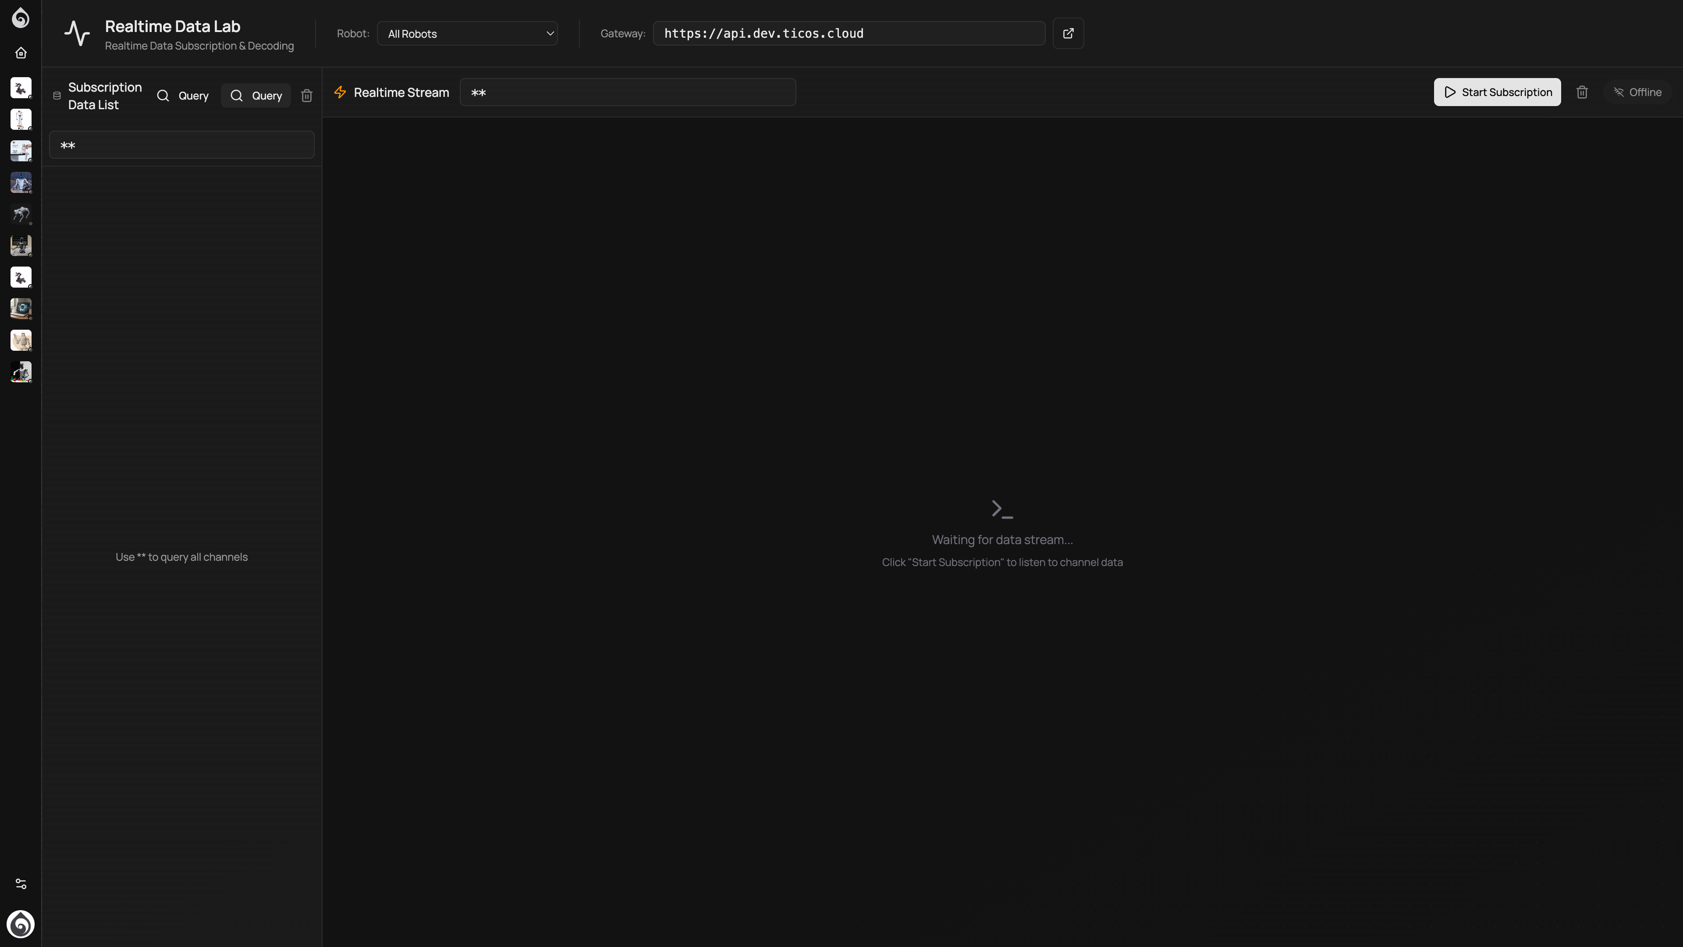Image resolution: width=1683 pixels, height=947 pixels.
Task: Focus the Gateway URL input field
Action: [849, 33]
